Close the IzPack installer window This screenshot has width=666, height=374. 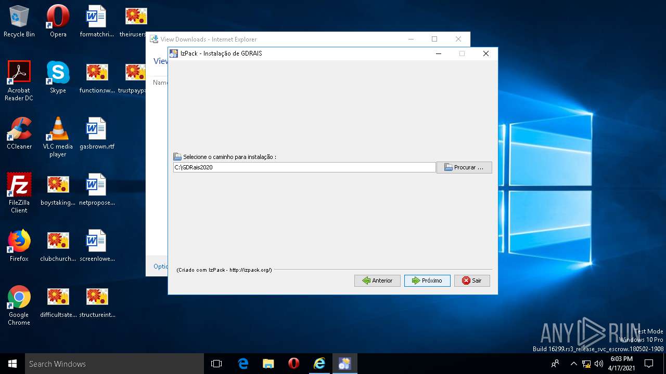click(x=486, y=54)
